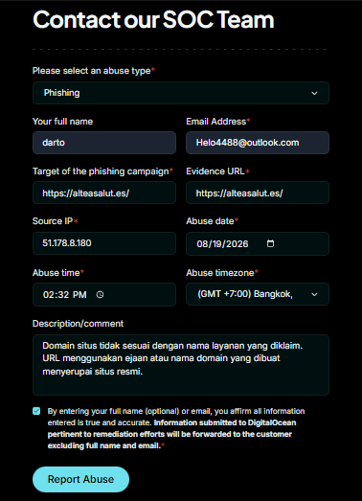
Task: Select the Email Address input field
Action: pos(258,143)
